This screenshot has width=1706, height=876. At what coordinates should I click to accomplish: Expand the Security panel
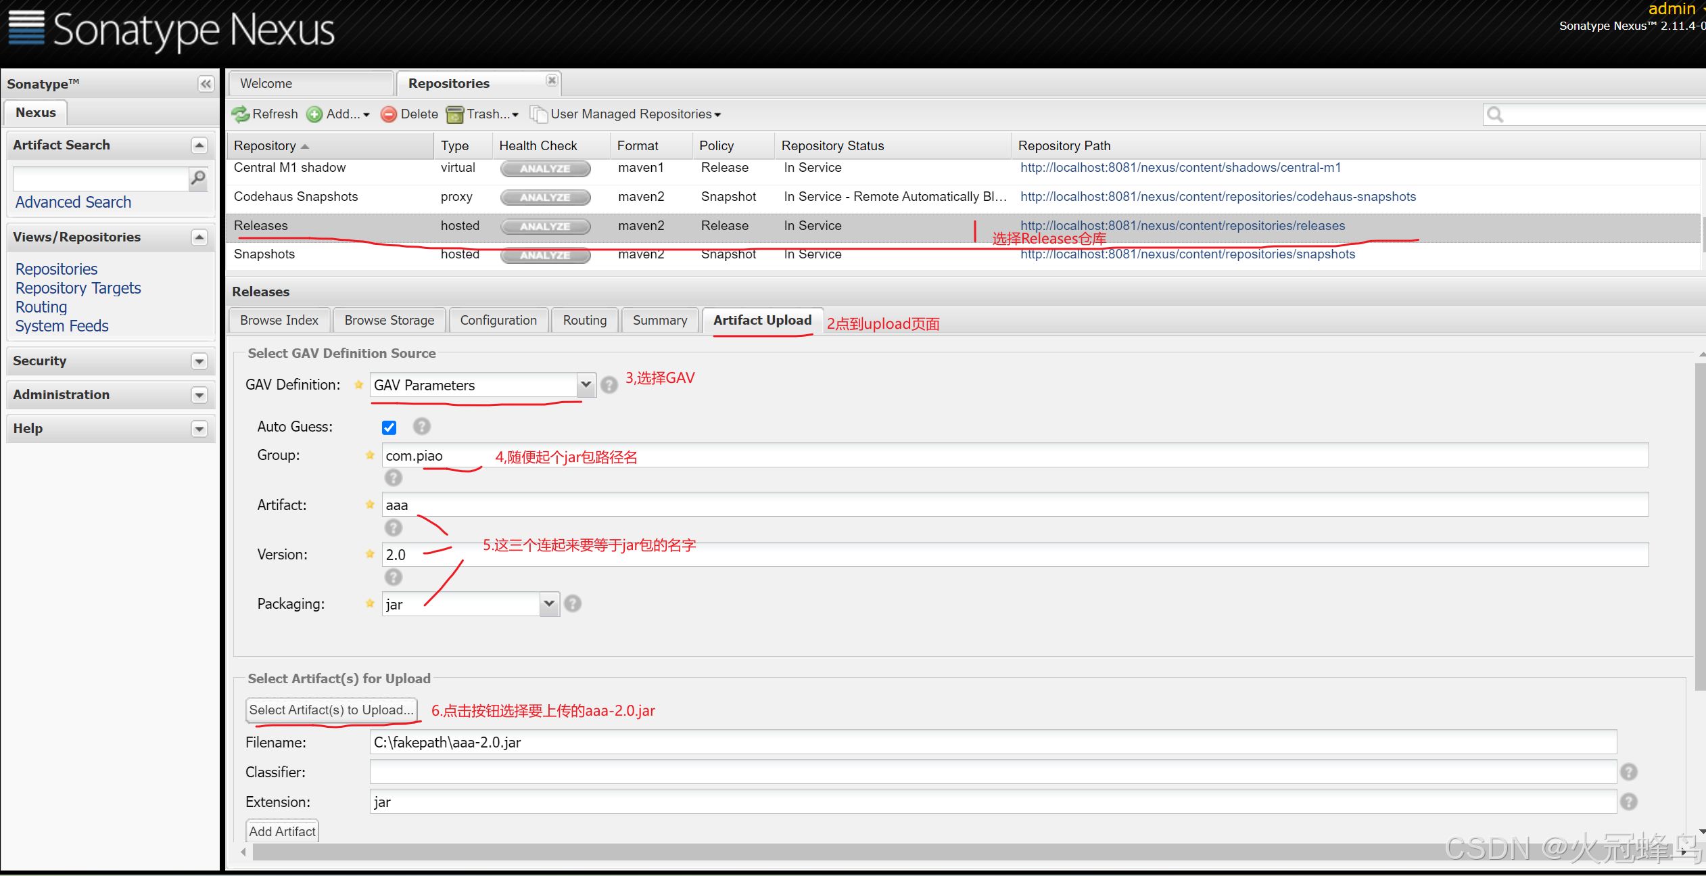tap(199, 361)
